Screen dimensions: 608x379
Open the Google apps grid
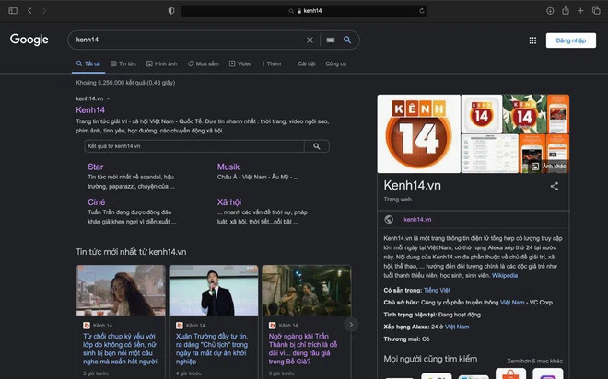click(x=532, y=40)
